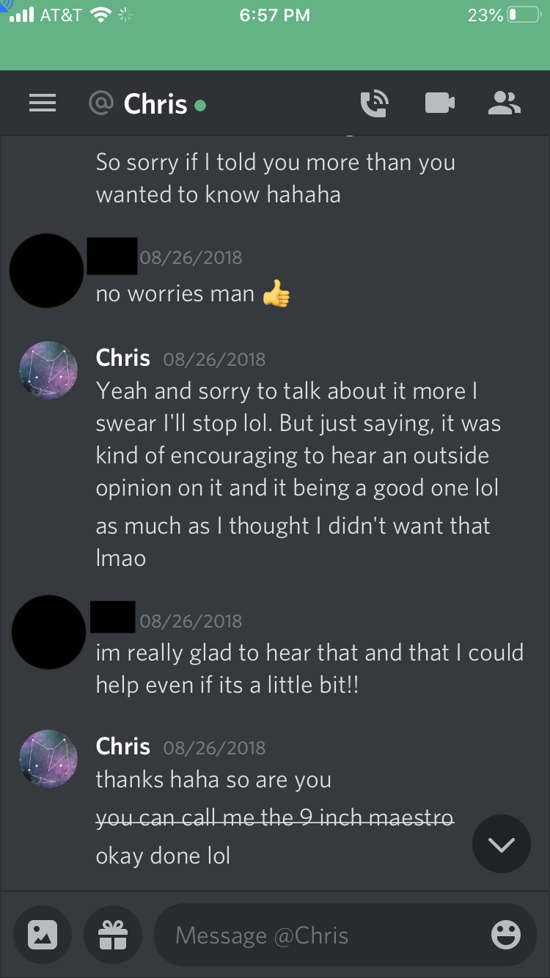Show the members list icon
The image size is (550, 978).
pyautogui.click(x=505, y=104)
